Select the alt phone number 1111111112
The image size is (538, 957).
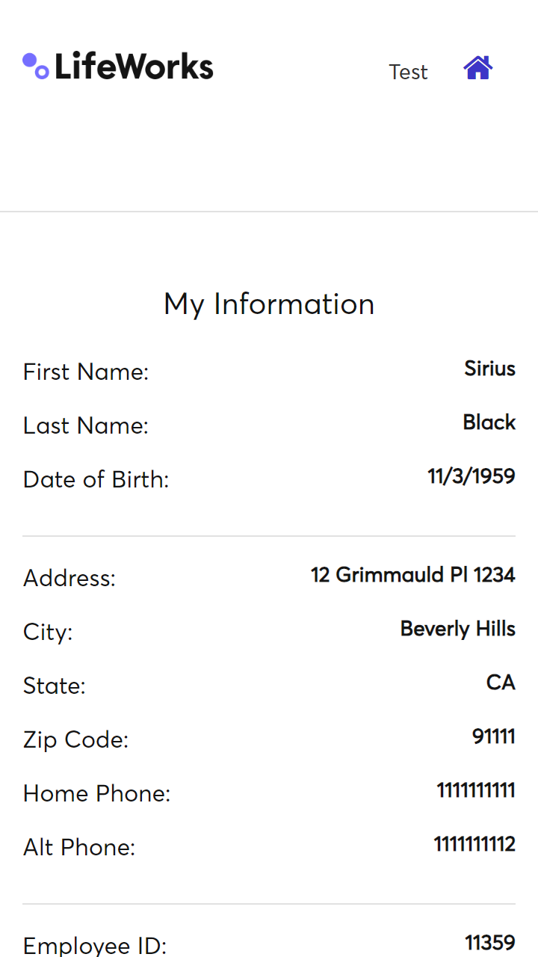pos(474,844)
